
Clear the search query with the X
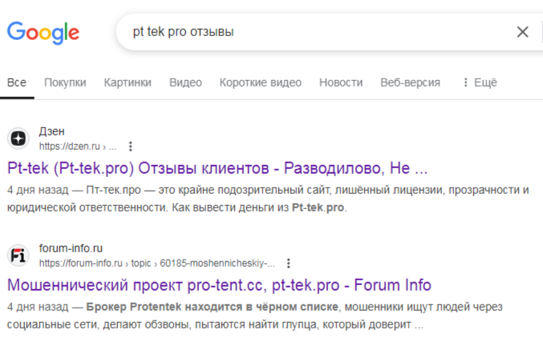coord(523,32)
